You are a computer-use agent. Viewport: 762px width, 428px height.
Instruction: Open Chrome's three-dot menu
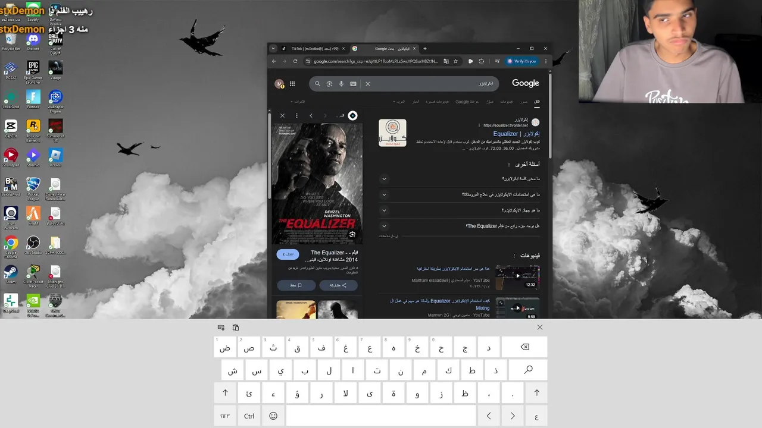coord(545,61)
